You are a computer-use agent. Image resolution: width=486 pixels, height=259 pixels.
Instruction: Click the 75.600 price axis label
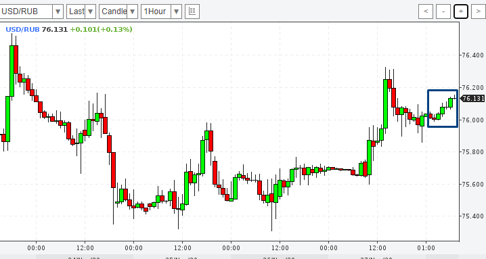[472, 184]
